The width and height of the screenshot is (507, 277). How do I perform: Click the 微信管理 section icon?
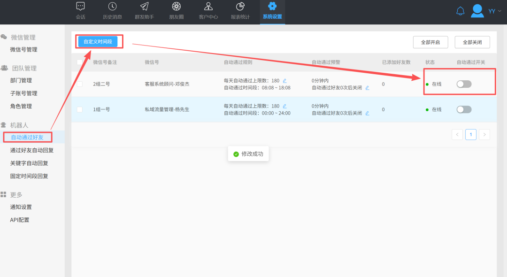(x=4, y=37)
